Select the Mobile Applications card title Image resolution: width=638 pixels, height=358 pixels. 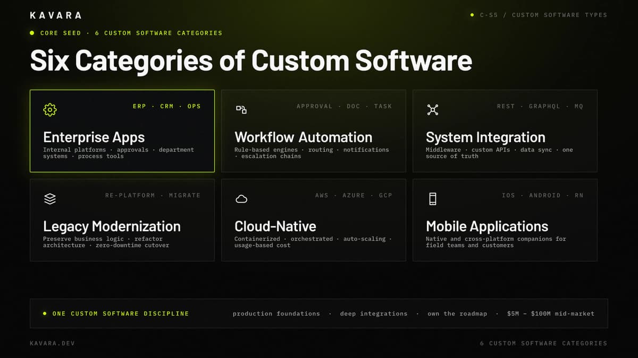[487, 226]
